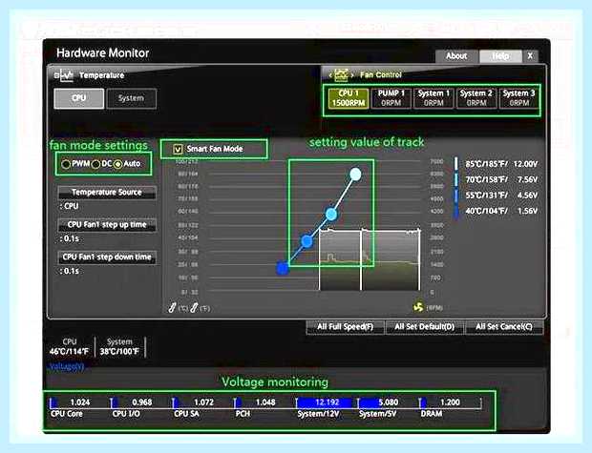Click the second-highest fan curve point
This screenshot has width=592, height=453.
tap(331, 215)
